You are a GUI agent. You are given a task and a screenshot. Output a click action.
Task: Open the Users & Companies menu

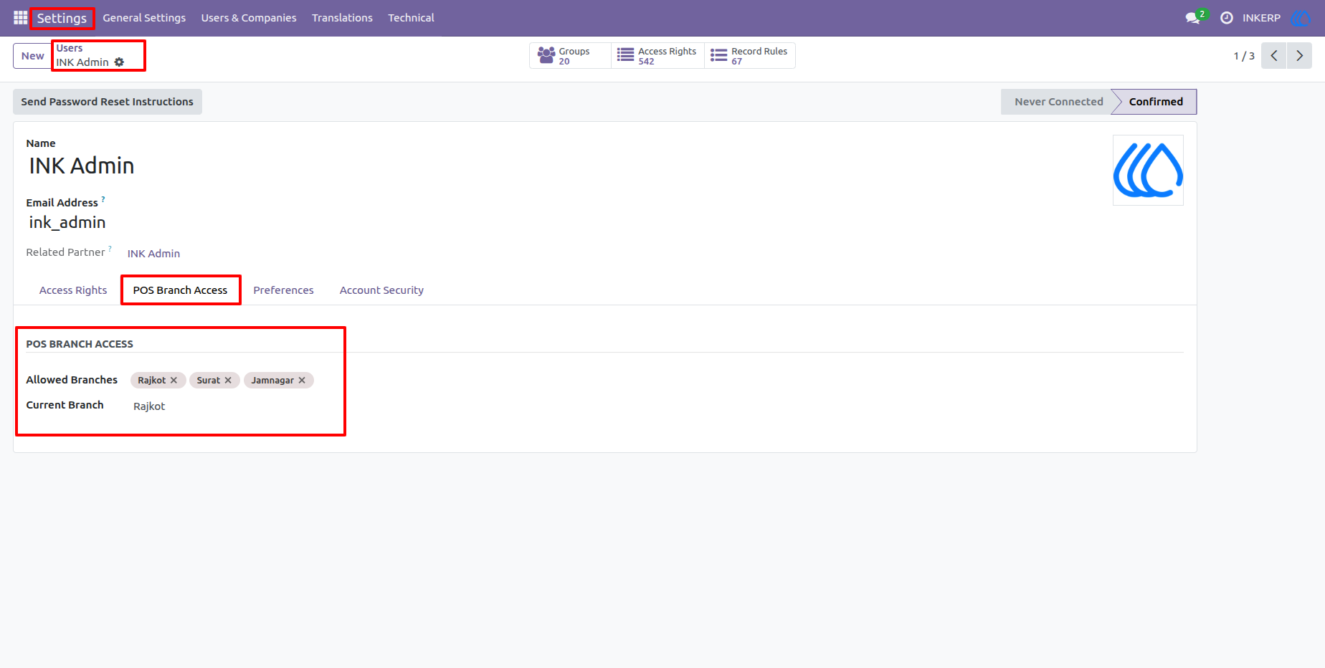coord(249,18)
